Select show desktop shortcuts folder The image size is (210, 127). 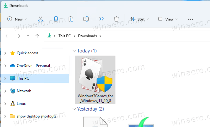click(x=36, y=116)
